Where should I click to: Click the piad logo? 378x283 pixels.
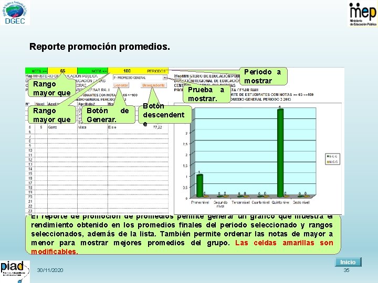(15, 271)
